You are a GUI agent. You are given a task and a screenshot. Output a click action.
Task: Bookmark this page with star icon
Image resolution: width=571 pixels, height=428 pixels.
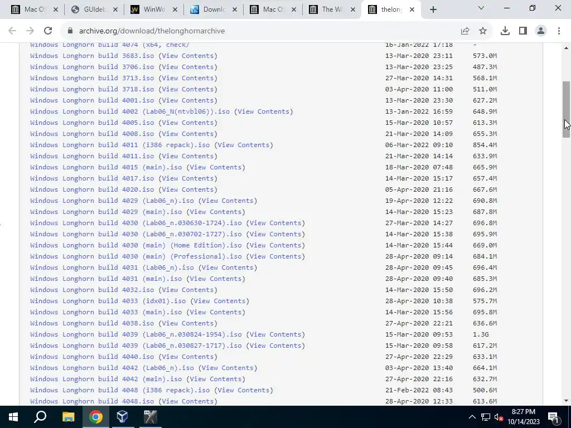tap(483, 31)
